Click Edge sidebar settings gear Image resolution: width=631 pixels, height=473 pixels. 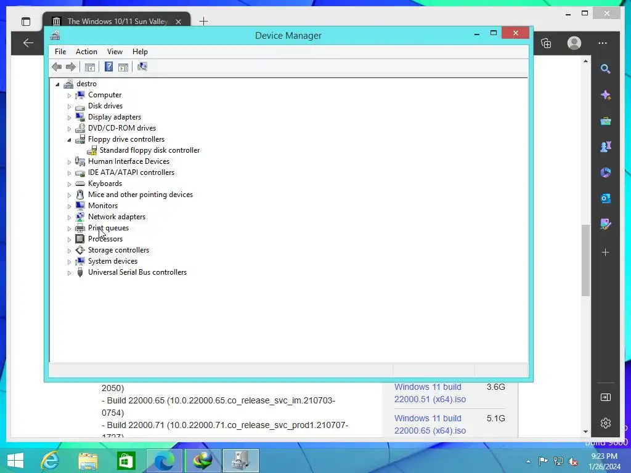coord(605,423)
